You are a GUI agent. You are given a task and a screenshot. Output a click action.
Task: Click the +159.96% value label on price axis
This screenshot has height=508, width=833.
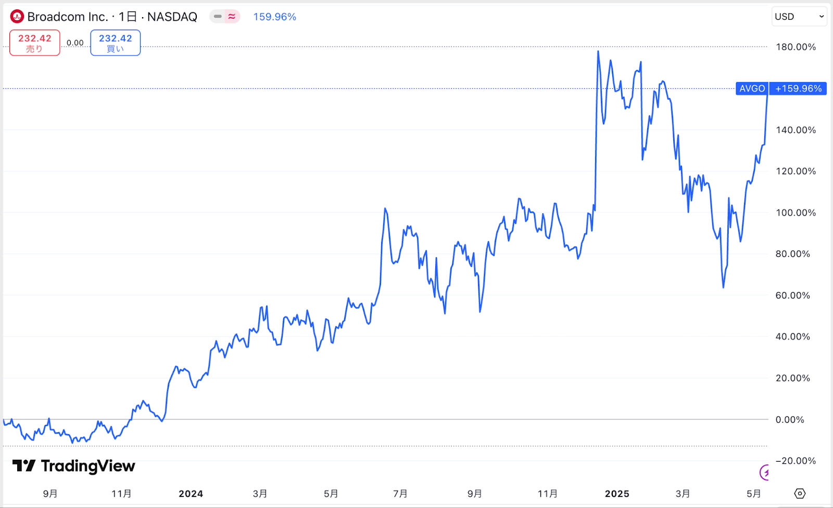[798, 88]
